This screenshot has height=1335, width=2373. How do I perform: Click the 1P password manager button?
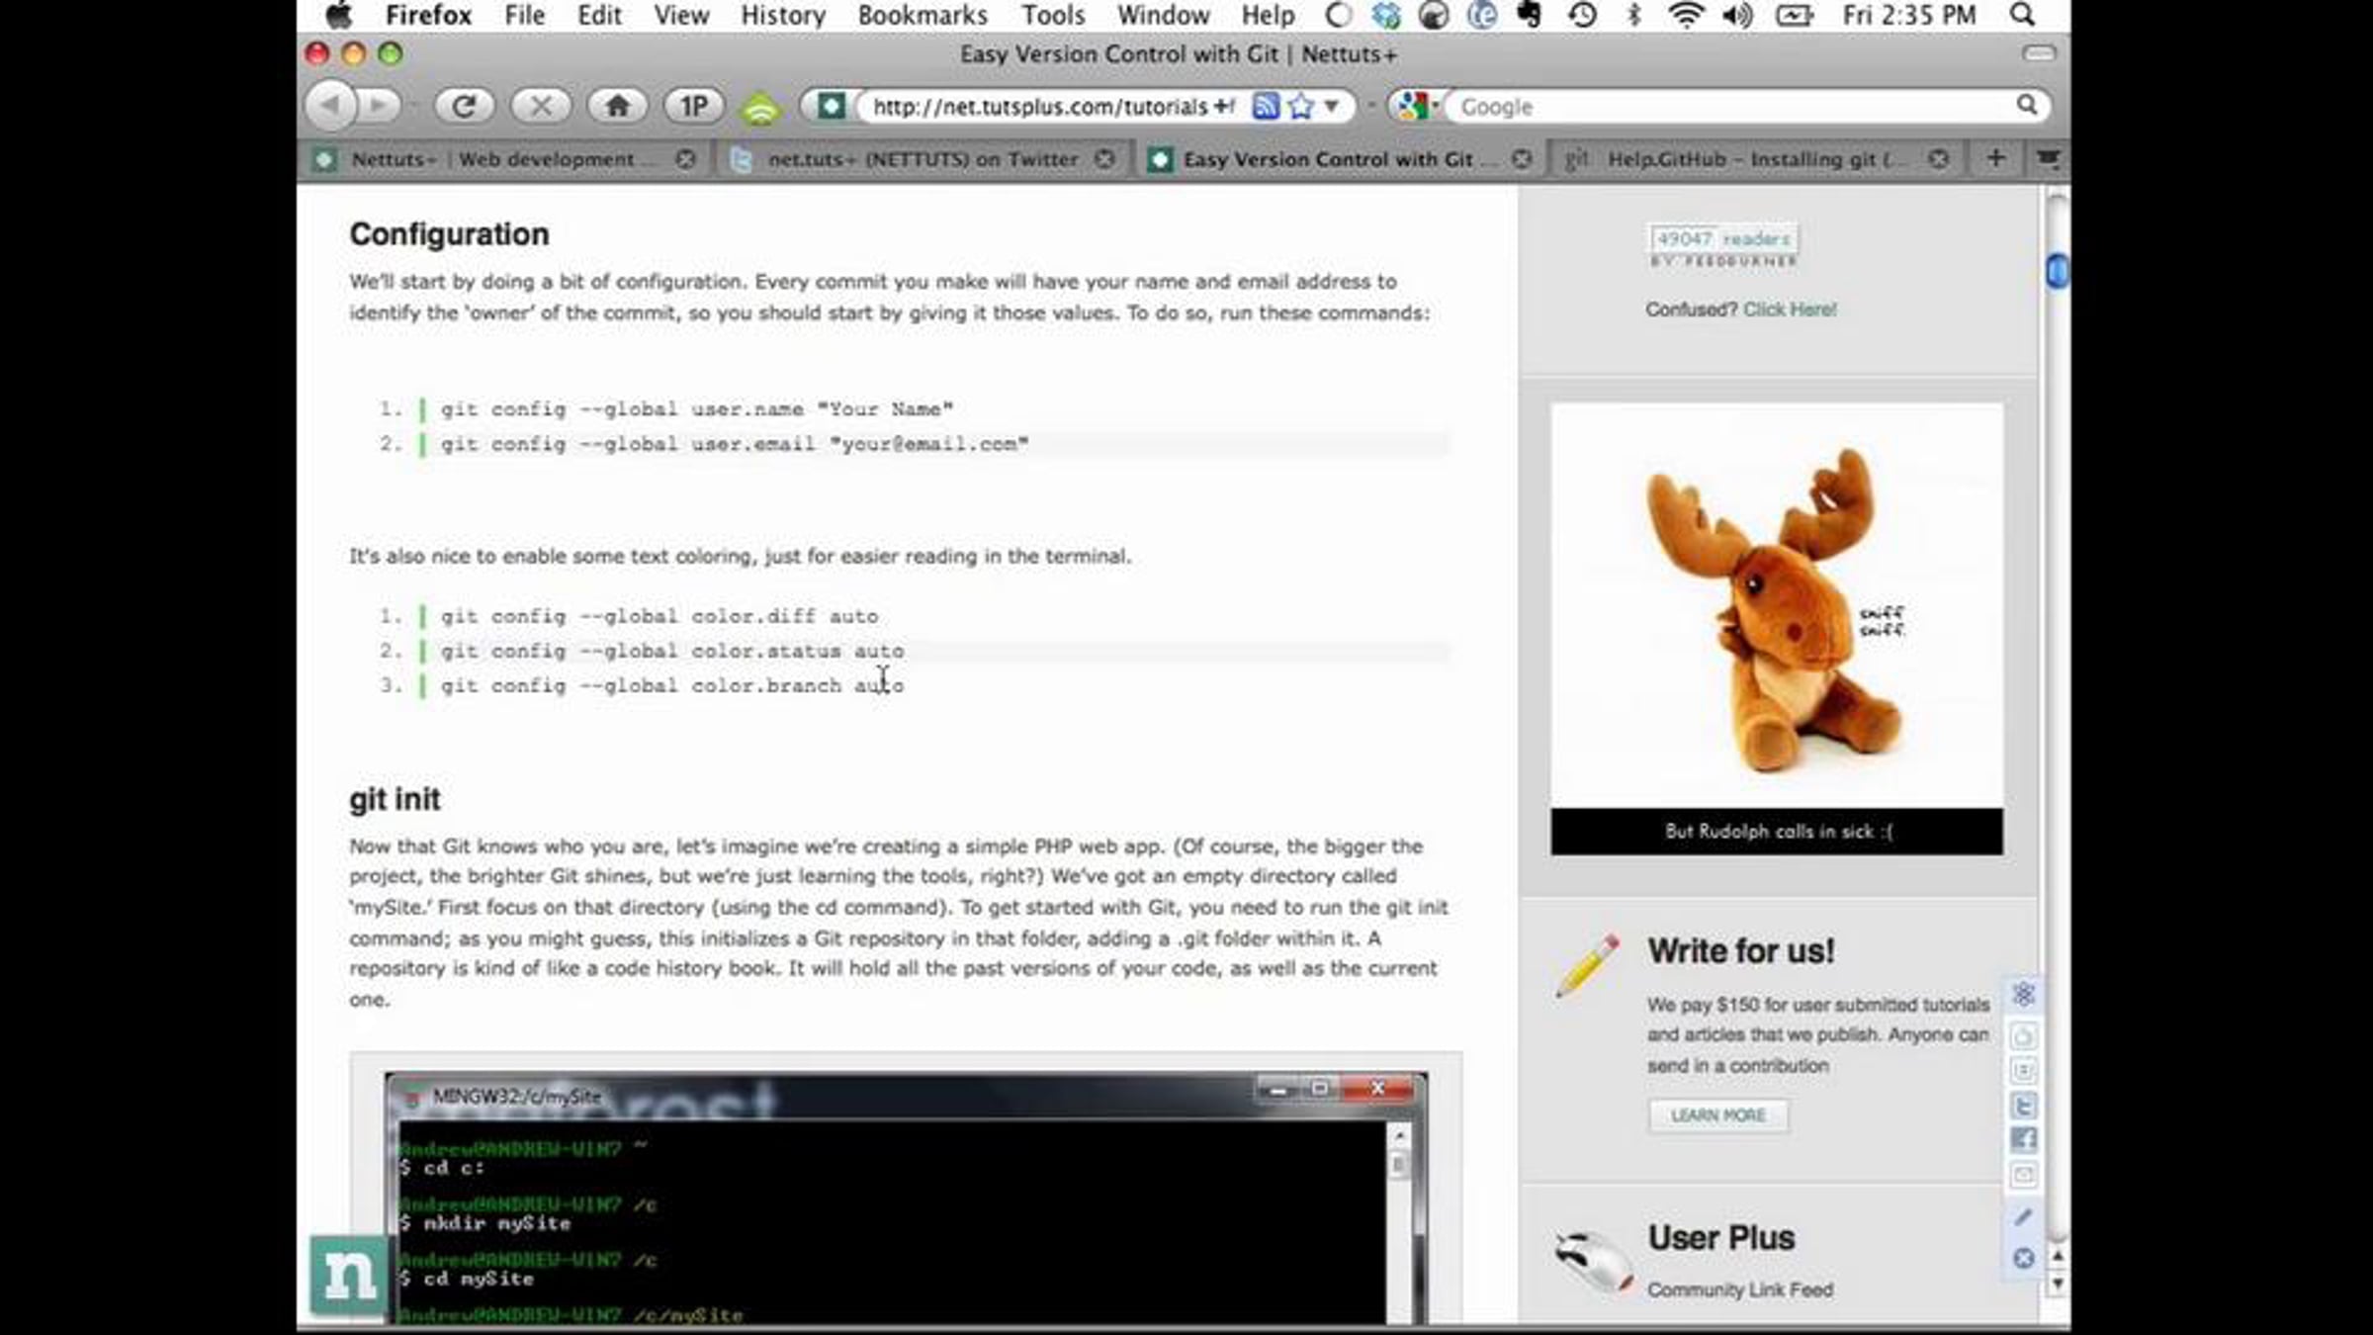click(x=694, y=106)
